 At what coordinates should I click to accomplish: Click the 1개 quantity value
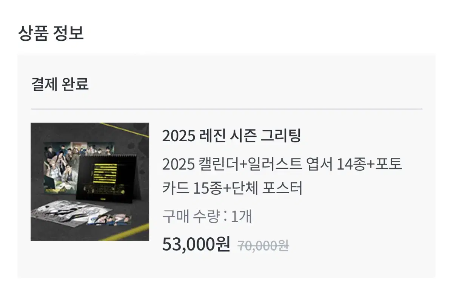241,217
